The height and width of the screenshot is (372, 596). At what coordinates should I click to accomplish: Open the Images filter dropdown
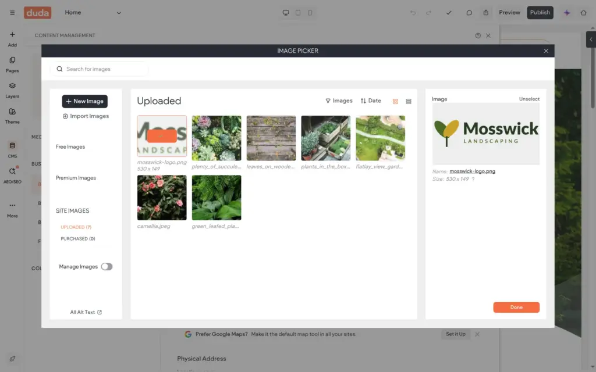point(339,101)
